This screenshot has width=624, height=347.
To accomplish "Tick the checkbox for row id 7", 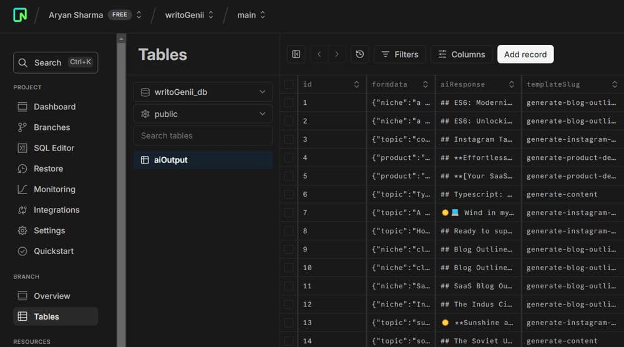I will (289, 212).
